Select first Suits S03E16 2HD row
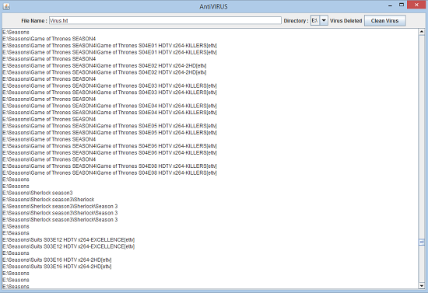The height and width of the screenshot is (293, 428). 57,260
